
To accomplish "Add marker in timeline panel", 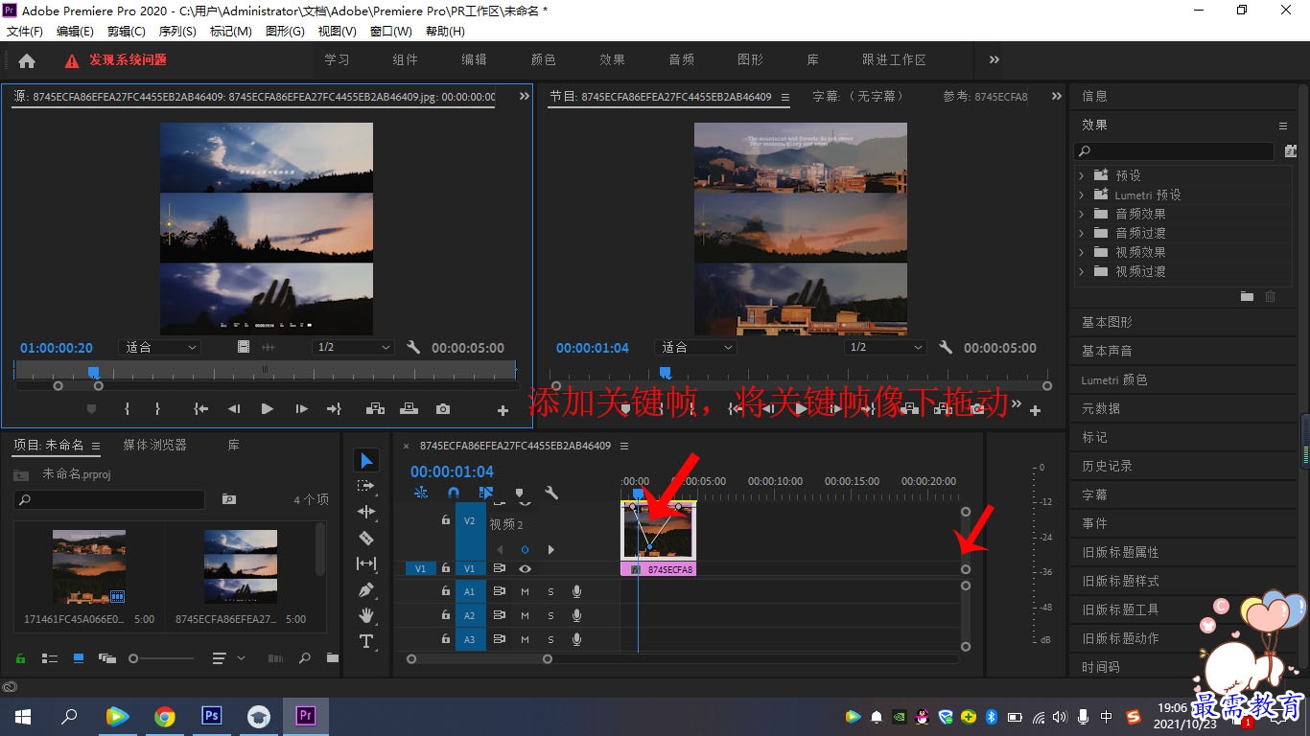I will (519, 494).
